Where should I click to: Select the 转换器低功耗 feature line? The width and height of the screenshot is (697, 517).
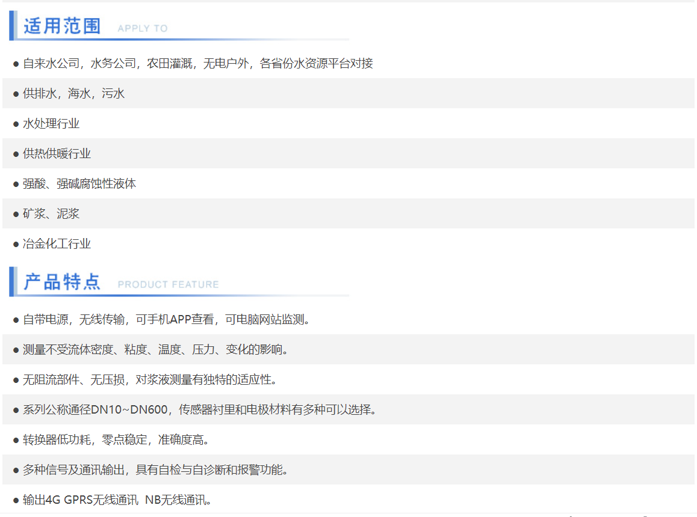116,439
